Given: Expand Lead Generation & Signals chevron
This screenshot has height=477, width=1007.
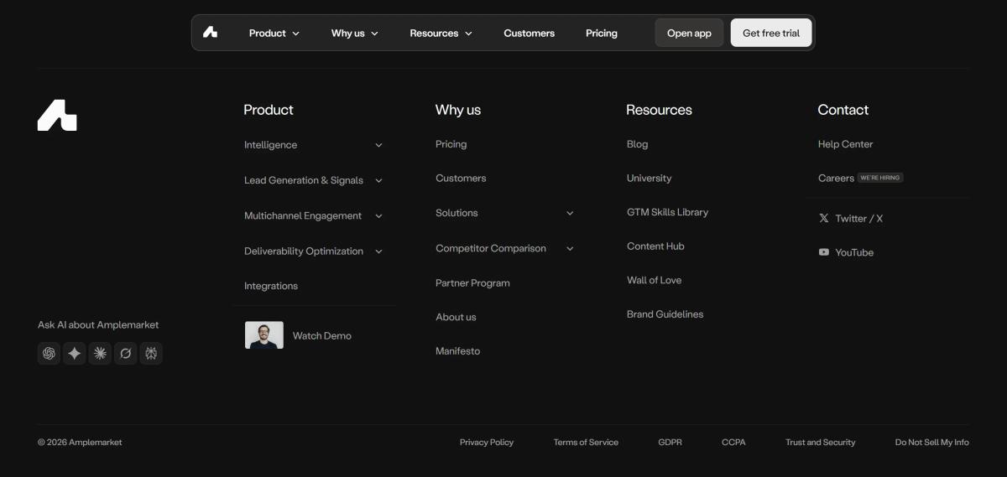Looking at the screenshot, I should (378, 180).
